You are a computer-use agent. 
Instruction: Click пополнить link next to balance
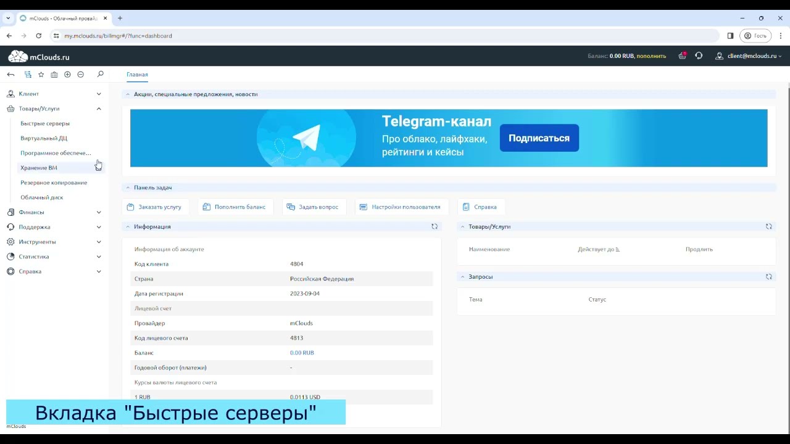click(x=651, y=56)
